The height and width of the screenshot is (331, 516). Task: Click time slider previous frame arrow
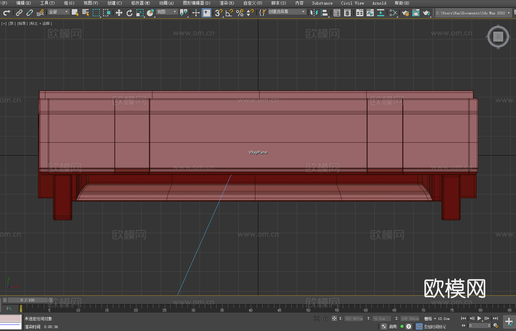click(x=5, y=300)
